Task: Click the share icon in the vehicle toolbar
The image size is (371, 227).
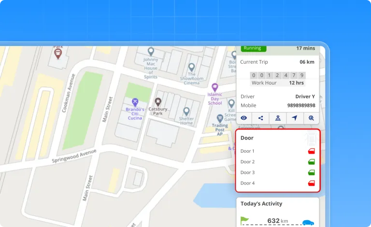Action: click(261, 118)
